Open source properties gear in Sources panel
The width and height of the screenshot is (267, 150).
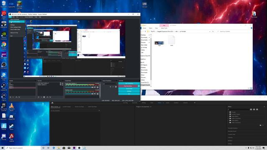click(44, 97)
